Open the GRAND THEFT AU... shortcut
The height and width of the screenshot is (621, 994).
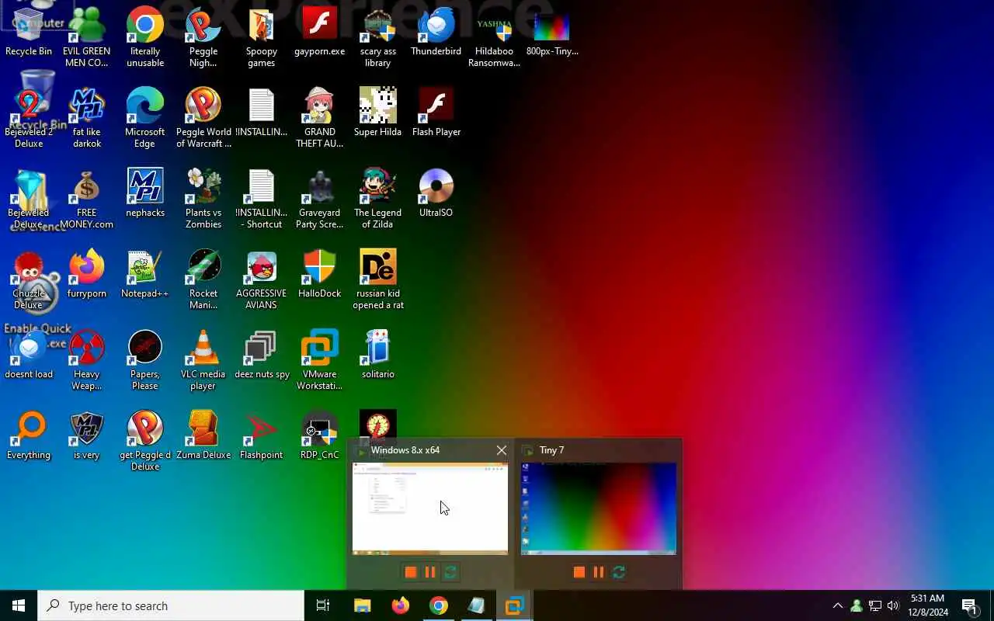pos(319,118)
